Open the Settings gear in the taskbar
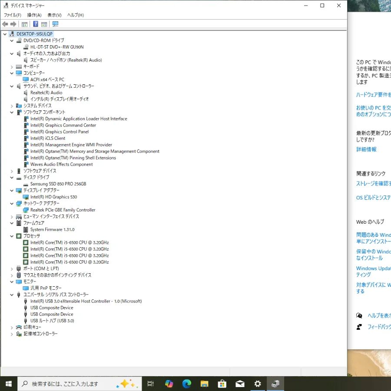Image resolution: width=391 pixels, height=391 pixels. (258, 384)
